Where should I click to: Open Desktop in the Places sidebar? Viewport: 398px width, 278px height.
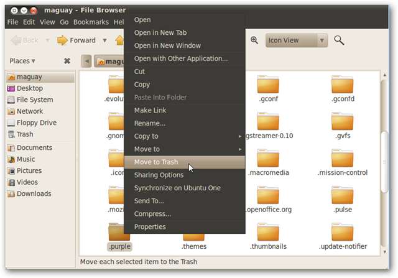tap(40, 88)
